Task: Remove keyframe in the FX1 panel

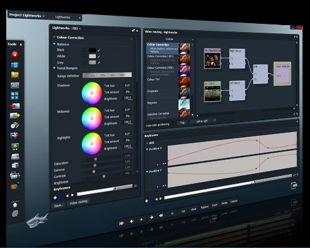Action: pos(61,197)
